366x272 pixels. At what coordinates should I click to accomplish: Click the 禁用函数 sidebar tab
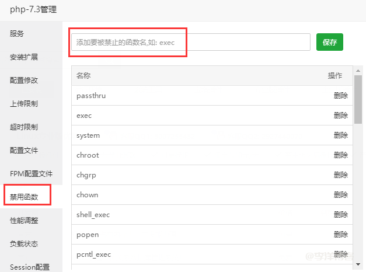click(24, 197)
